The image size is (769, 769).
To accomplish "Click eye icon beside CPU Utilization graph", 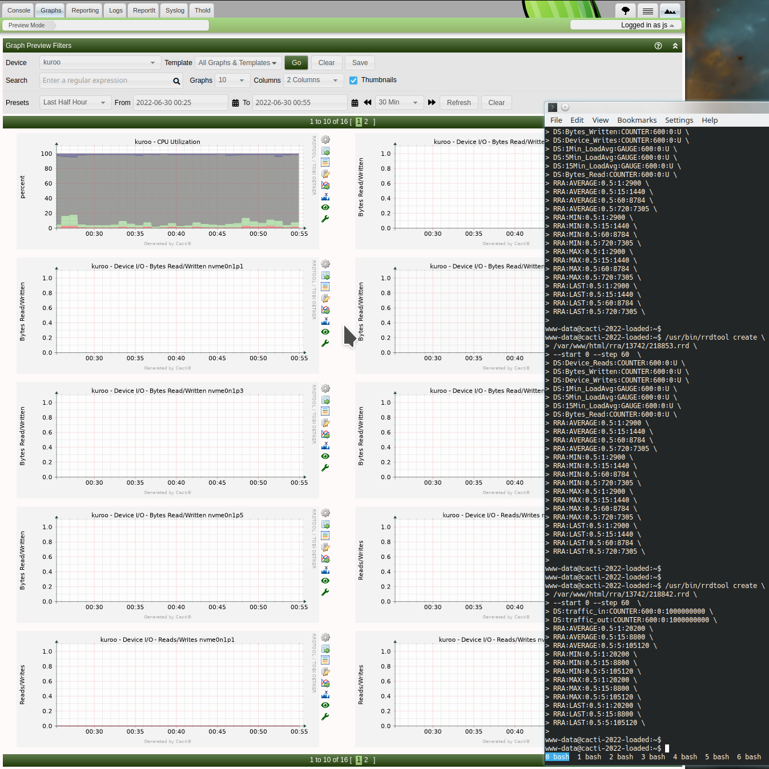I will coord(325,207).
